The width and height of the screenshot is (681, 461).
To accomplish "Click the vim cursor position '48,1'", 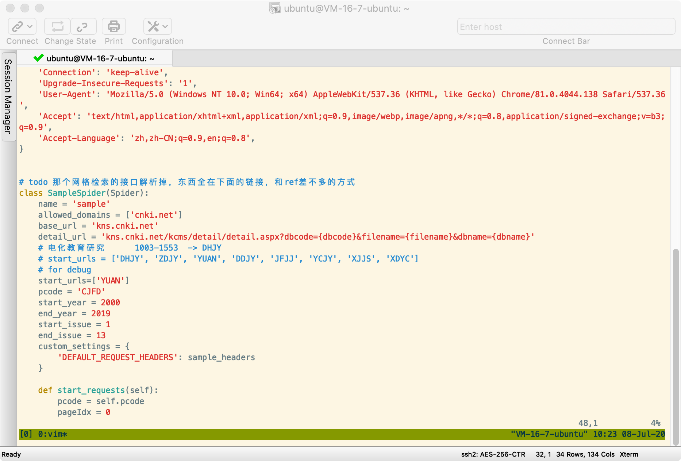I will [588, 423].
